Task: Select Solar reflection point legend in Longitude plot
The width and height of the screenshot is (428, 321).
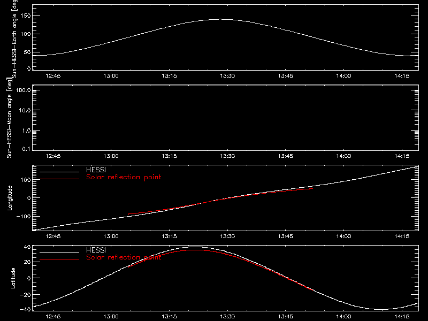Action: point(124,177)
